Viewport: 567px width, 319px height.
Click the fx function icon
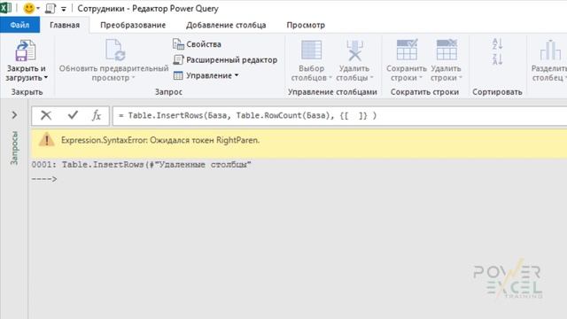click(x=97, y=116)
